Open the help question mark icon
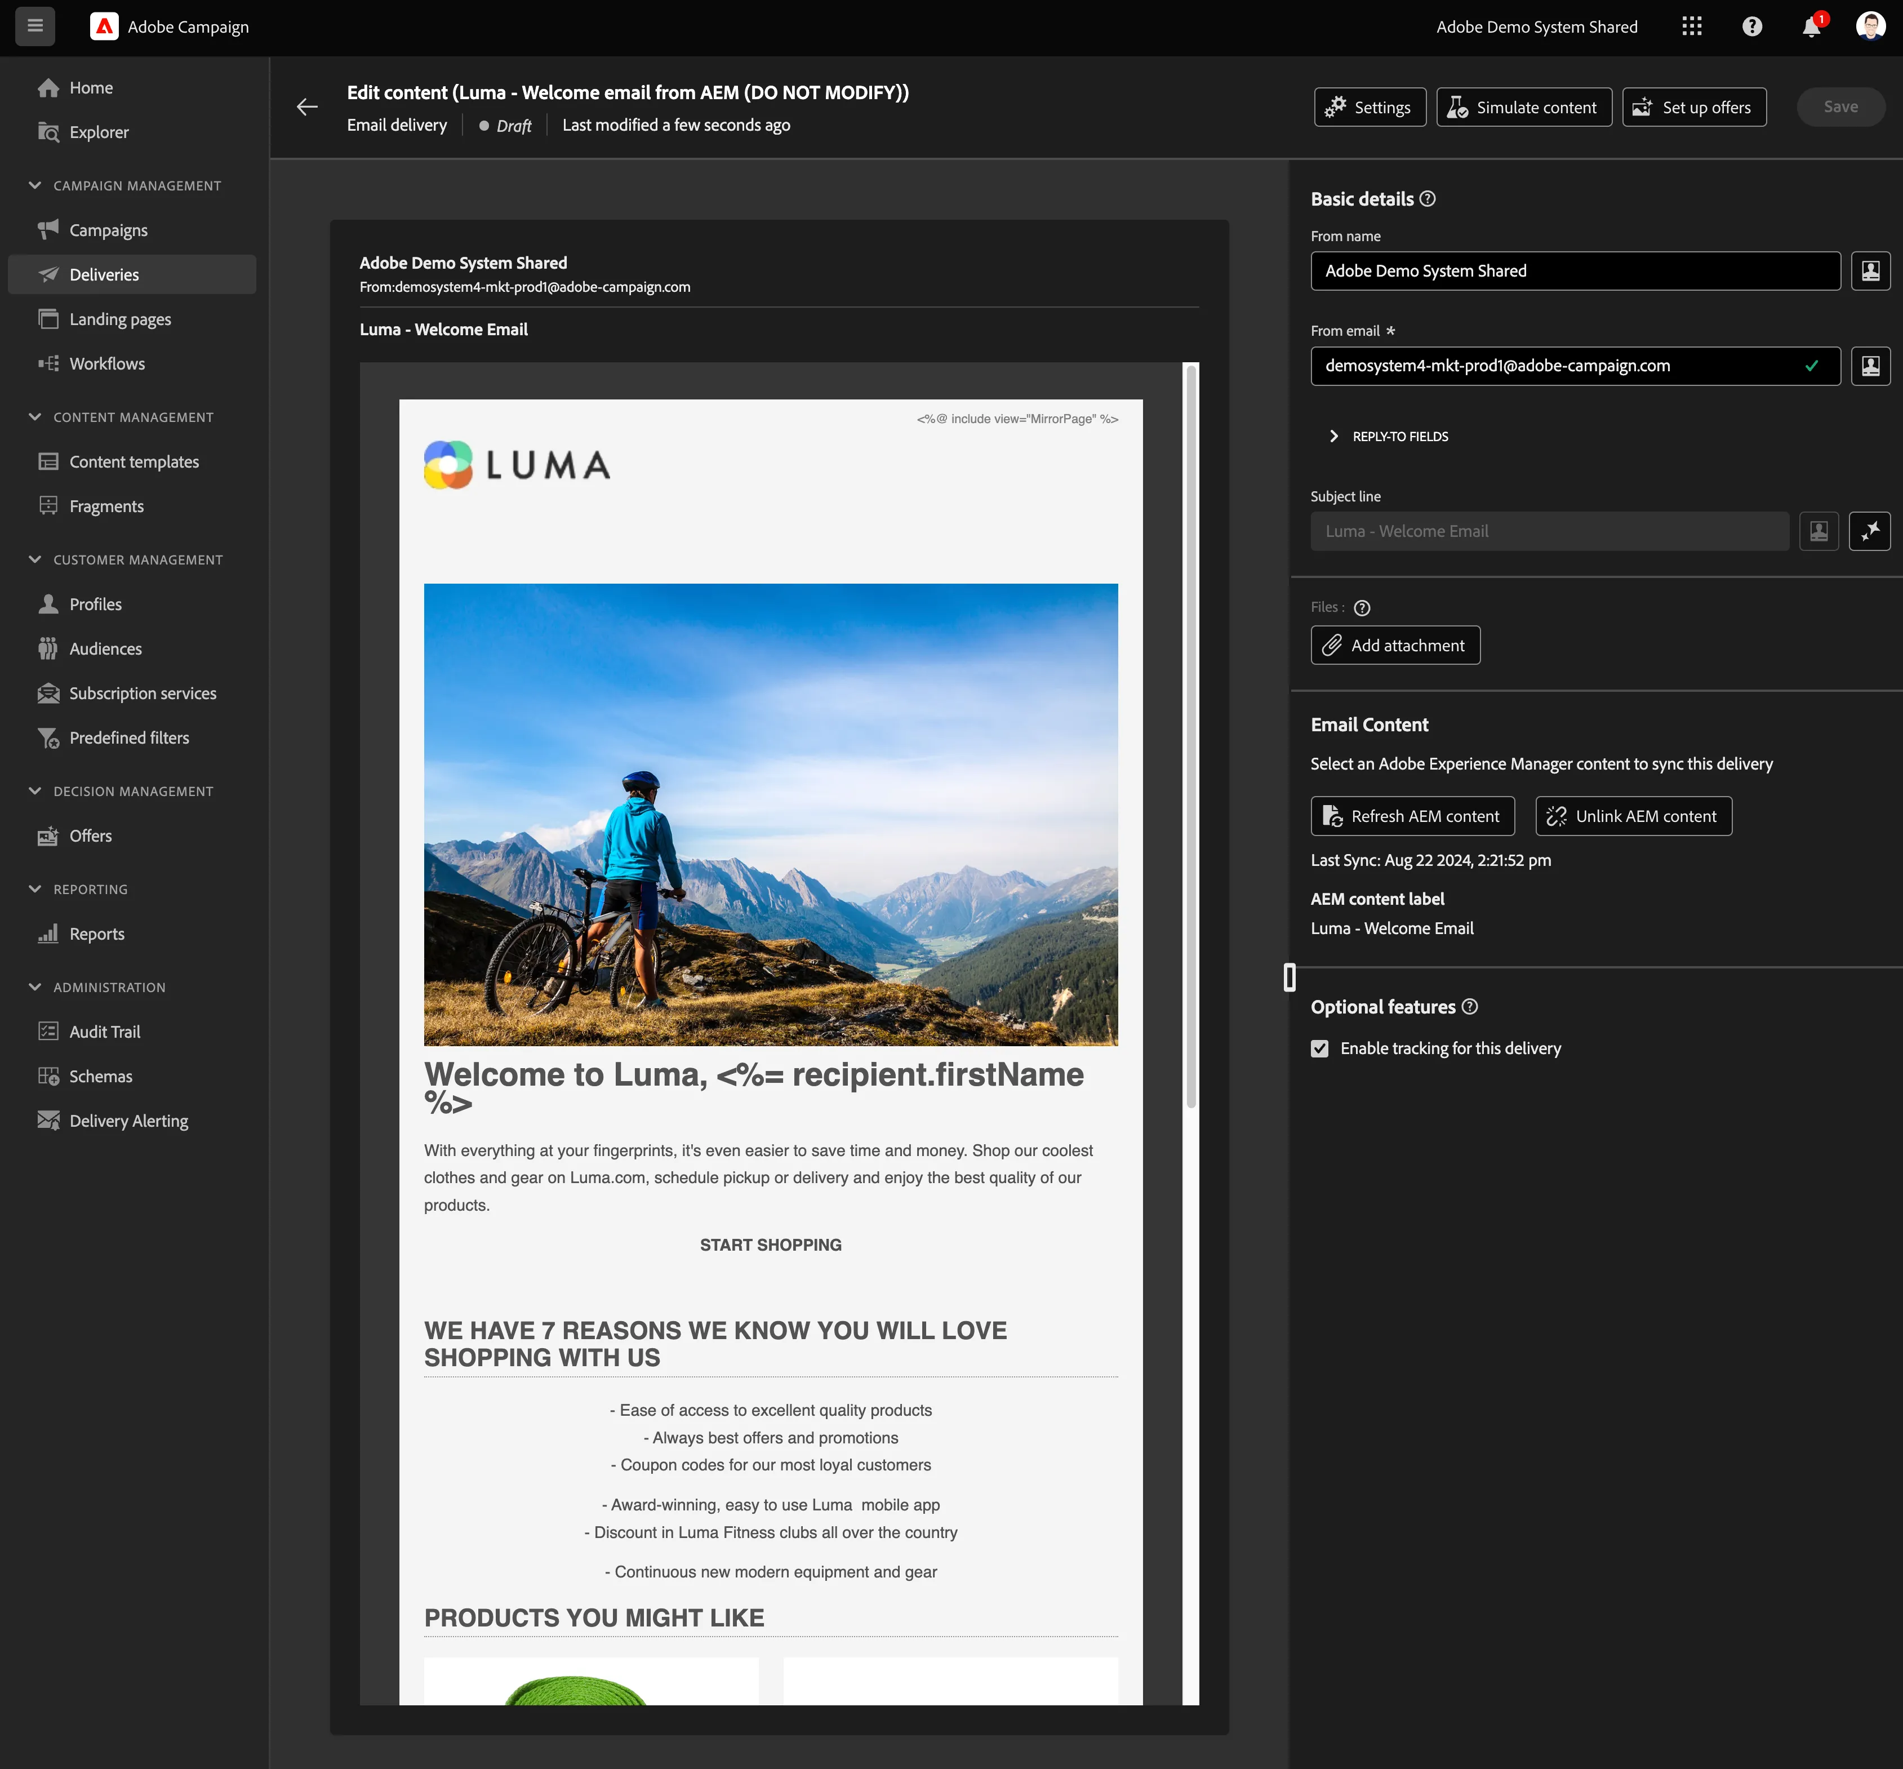The image size is (1903, 1769). (1752, 27)
